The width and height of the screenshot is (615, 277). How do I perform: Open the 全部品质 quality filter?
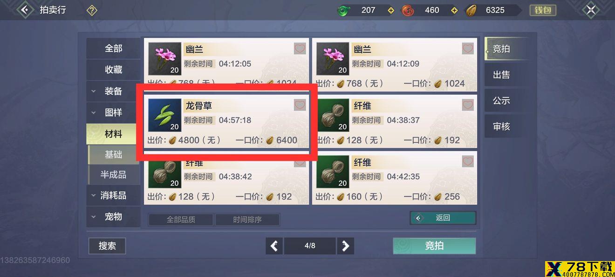(x=181, y=220)
